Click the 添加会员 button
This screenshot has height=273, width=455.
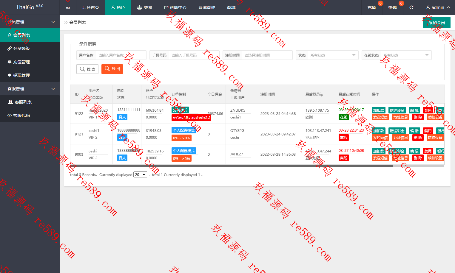click(x=437, y=23)
